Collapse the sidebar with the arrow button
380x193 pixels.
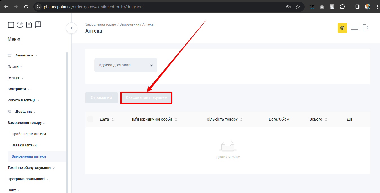(x=71, y=28)
